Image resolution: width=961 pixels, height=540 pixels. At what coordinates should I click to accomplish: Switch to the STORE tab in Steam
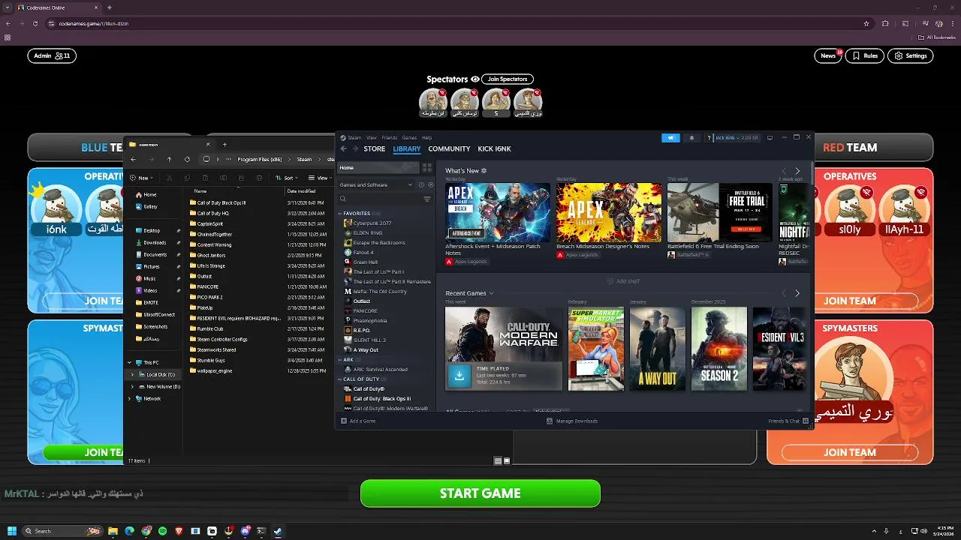[375, 148]
